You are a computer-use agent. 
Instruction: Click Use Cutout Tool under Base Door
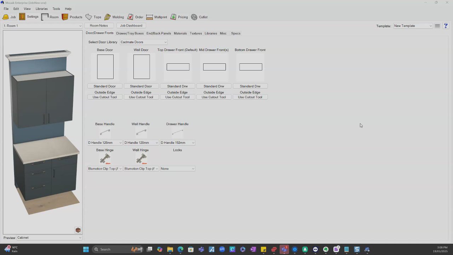tap(105, 97)
